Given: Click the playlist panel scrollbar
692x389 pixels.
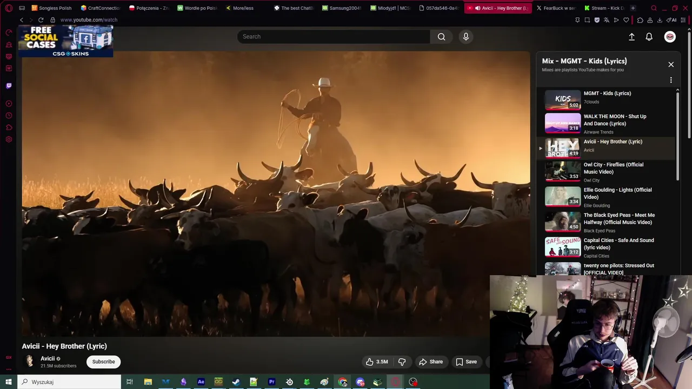Looking at the screenshot, I should click(x=677, y=135).
